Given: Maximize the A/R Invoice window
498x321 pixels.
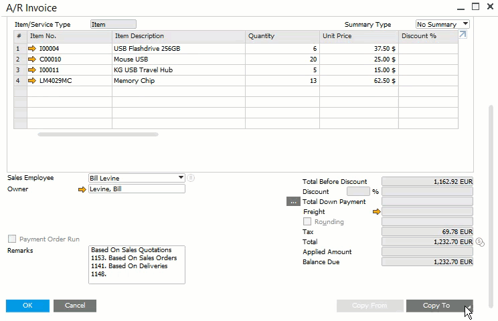Looking at the screenshot, I should click(x=475, y=7).
